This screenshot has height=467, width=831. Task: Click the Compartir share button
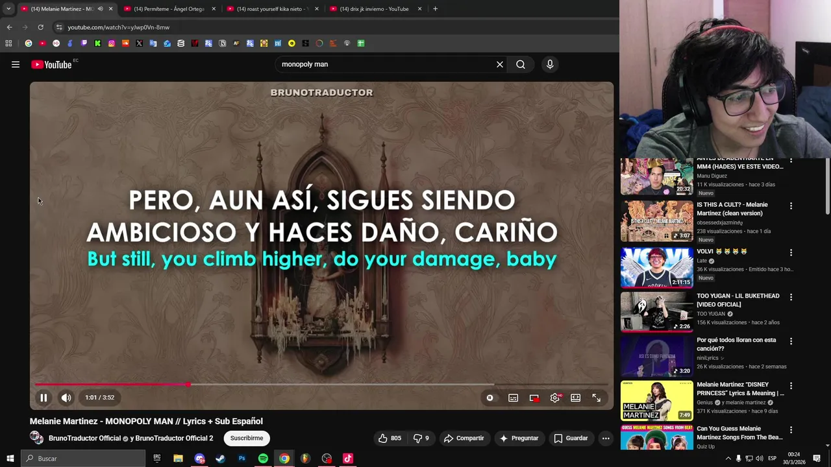coord(464,438)
